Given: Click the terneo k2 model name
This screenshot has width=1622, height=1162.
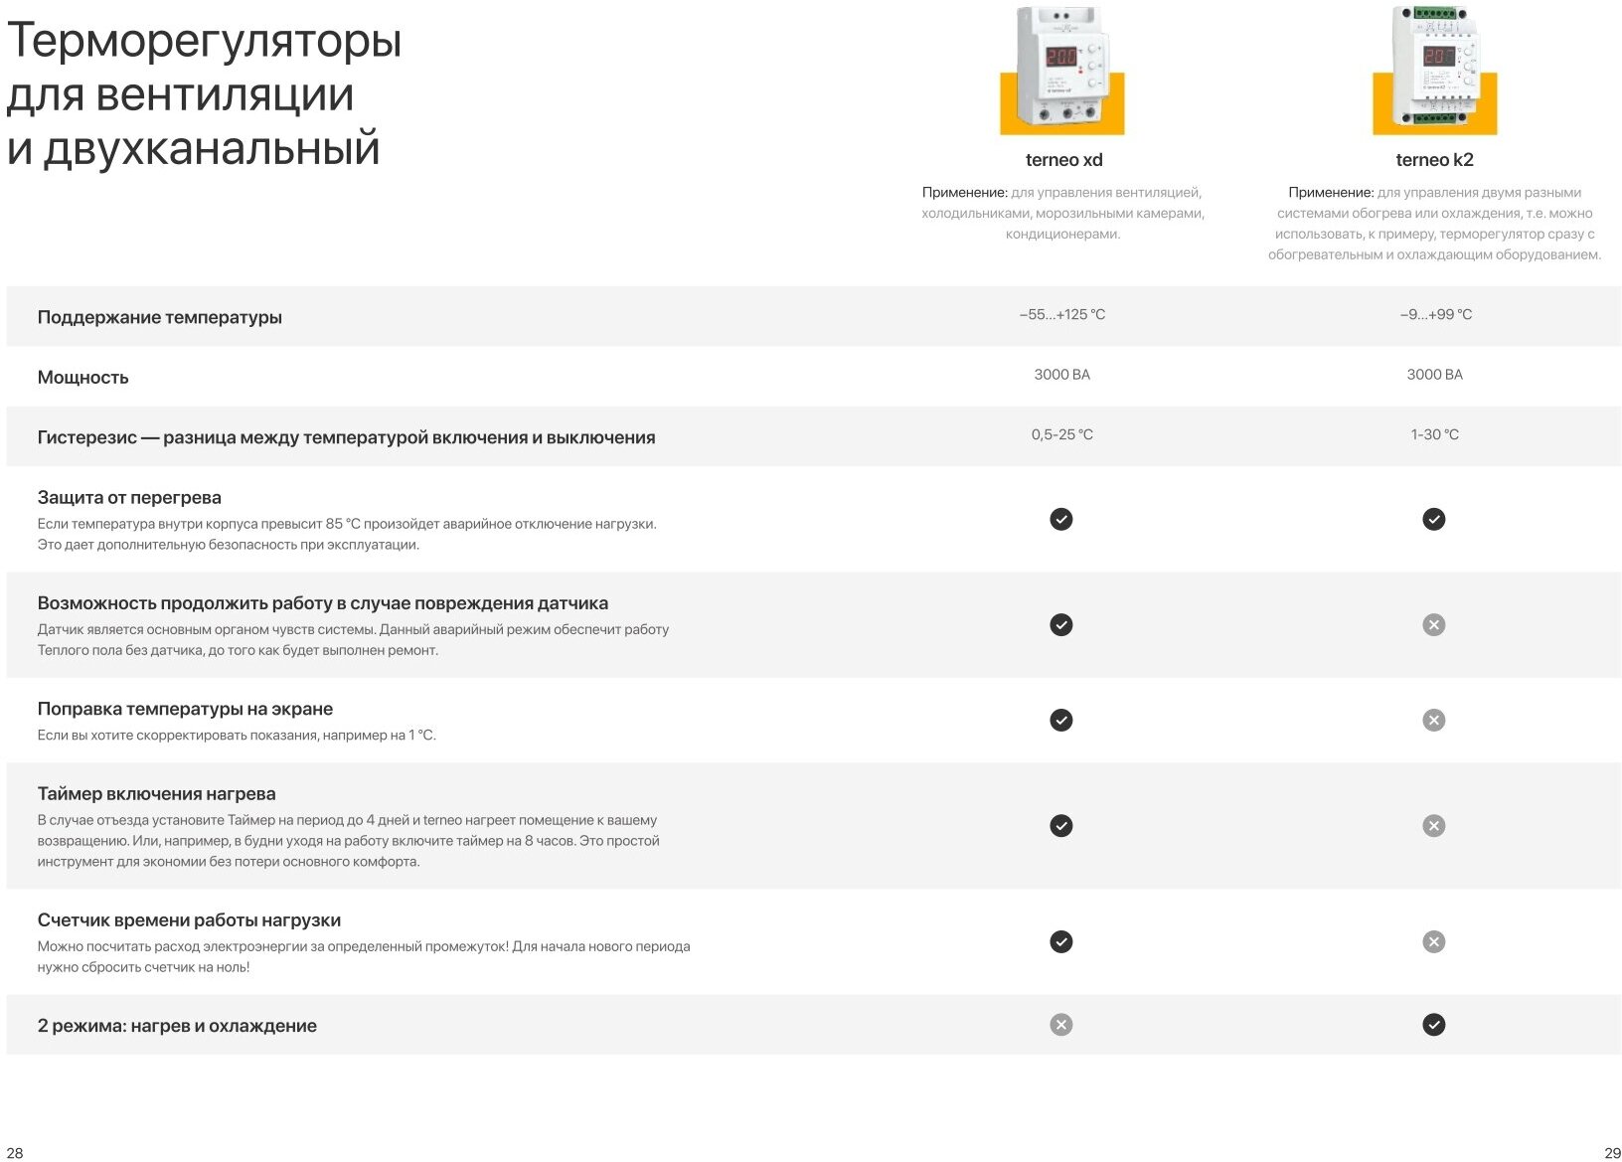Looking at the screenshot, I should coord(1434,160).
